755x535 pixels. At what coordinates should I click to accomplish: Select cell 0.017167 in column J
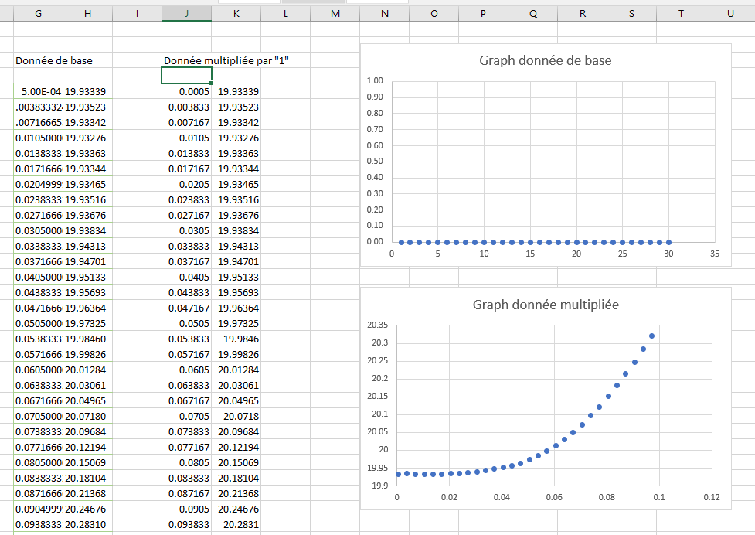(x=187, y=169)
